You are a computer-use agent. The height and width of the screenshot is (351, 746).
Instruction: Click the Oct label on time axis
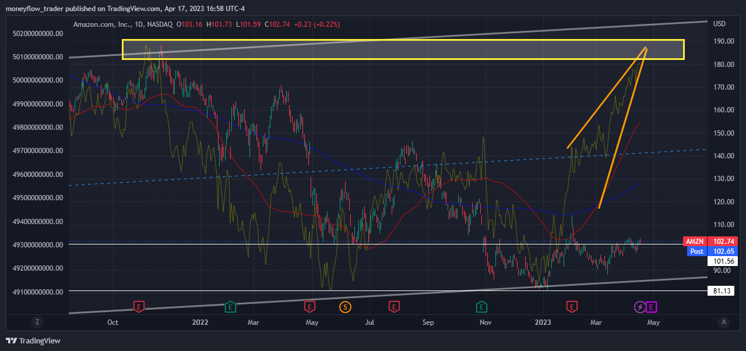pos(113,322)
